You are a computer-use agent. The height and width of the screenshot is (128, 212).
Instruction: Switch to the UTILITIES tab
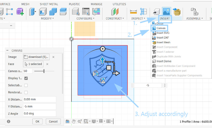click(119, 4)
